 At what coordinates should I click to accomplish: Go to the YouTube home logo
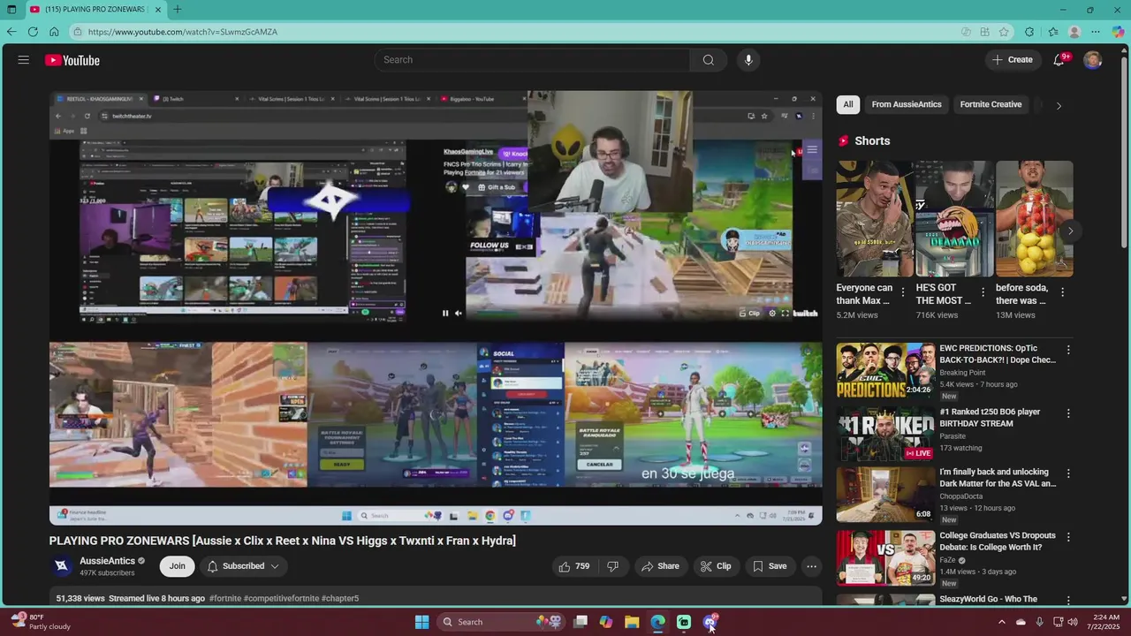click(x=72, y=60)
